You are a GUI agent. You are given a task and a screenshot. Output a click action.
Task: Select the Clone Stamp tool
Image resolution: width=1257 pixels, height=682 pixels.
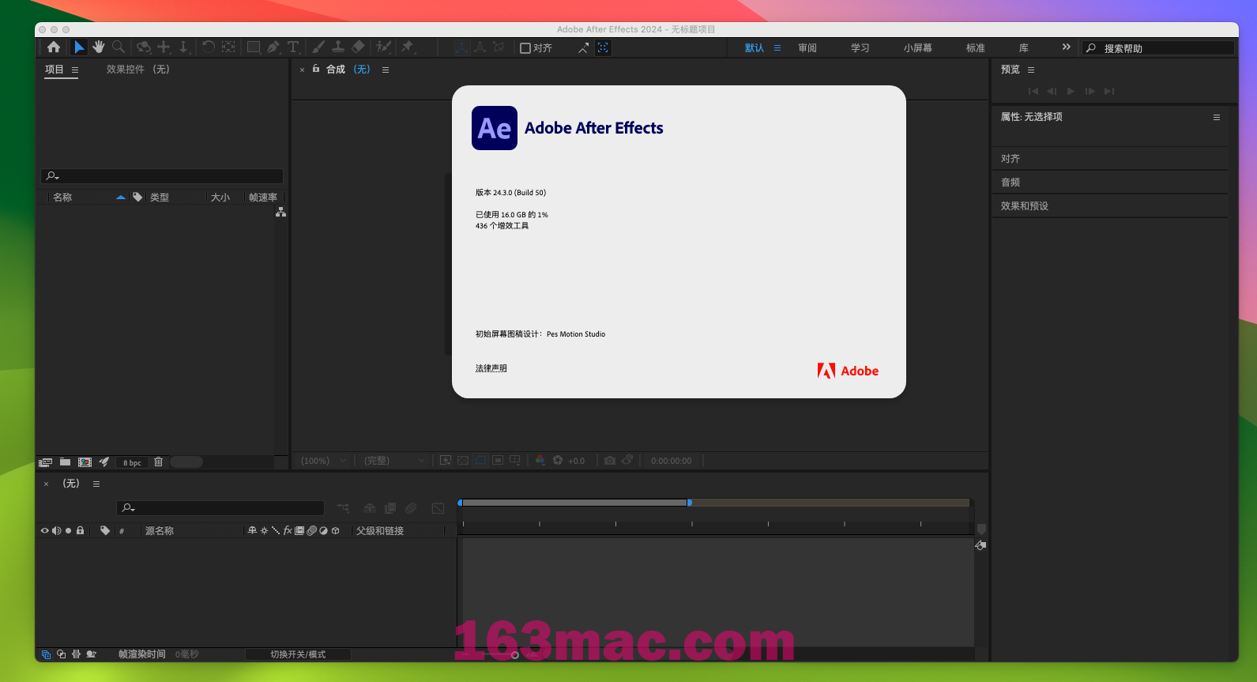click(338, 47)
